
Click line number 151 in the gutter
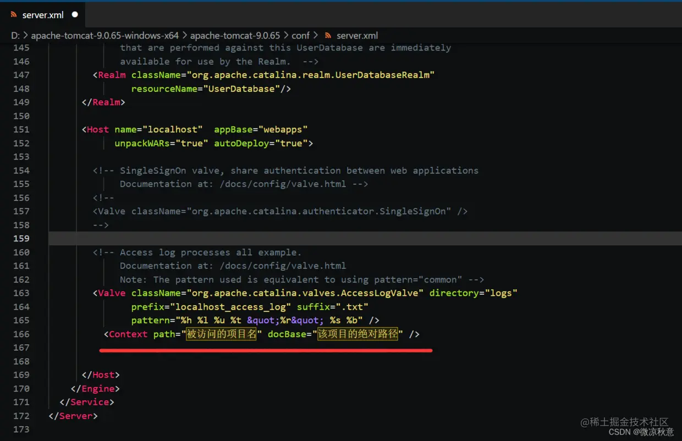(21, 129)
